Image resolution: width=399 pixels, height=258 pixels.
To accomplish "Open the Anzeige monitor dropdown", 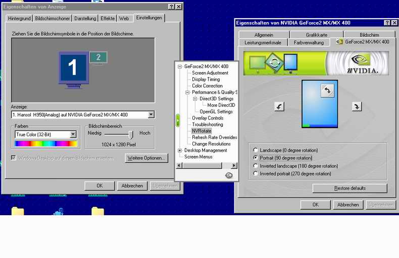I will pyautogui.click(x=151, y=115).
